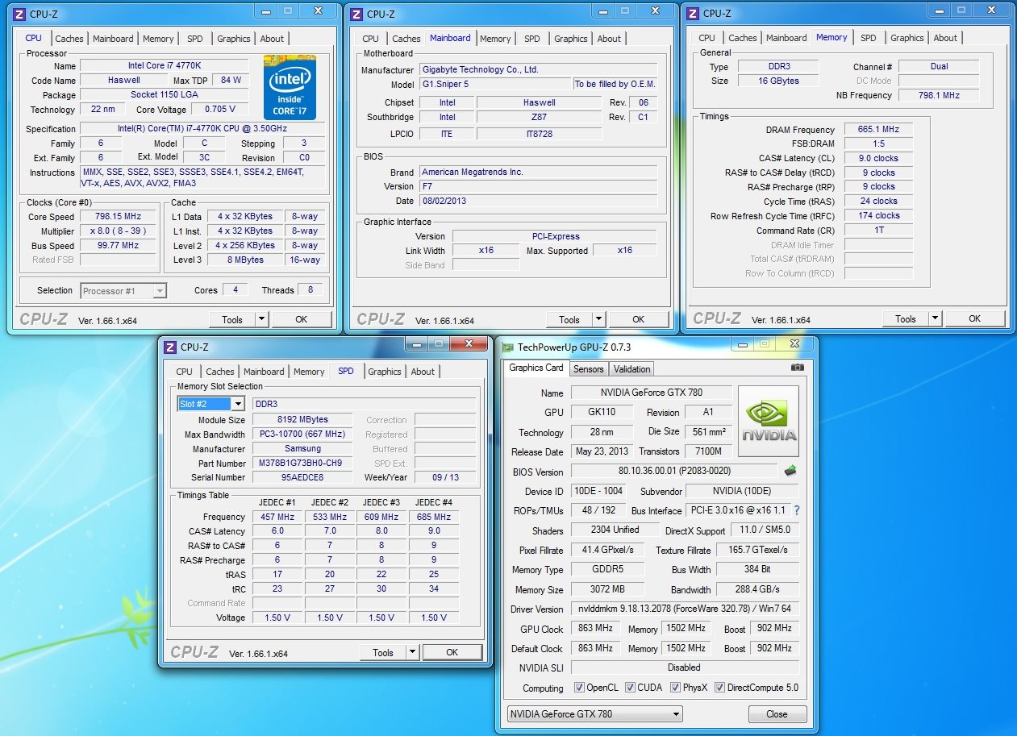
Task: Click the camera screenshot icon in GPU-Z
Action: click(797, 368)
